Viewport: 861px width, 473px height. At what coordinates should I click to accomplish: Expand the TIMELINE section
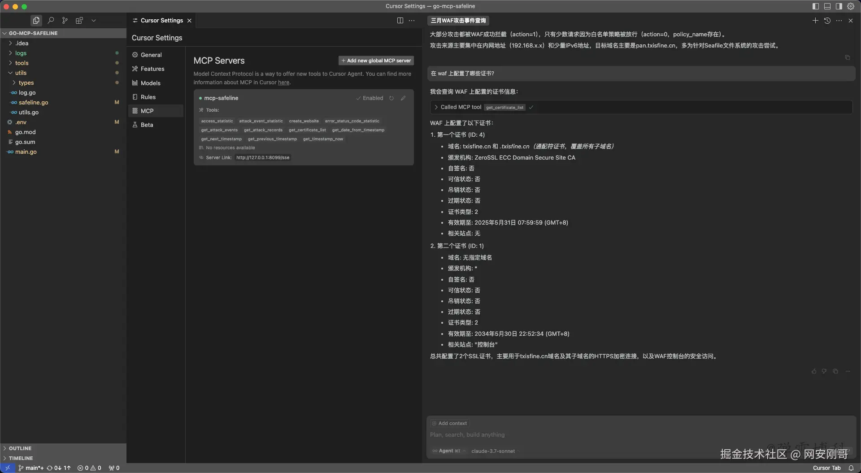(63, 458)
